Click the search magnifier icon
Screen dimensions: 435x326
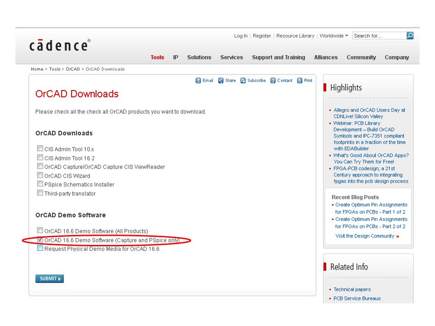point(410,35)
